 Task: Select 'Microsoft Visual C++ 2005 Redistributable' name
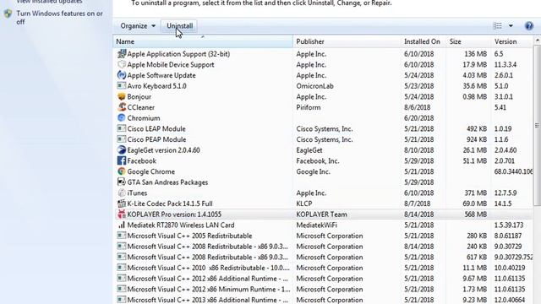tap(189, 236)
